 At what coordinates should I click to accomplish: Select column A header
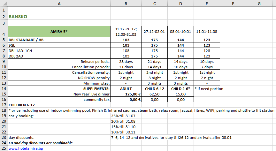coord(59,4)
